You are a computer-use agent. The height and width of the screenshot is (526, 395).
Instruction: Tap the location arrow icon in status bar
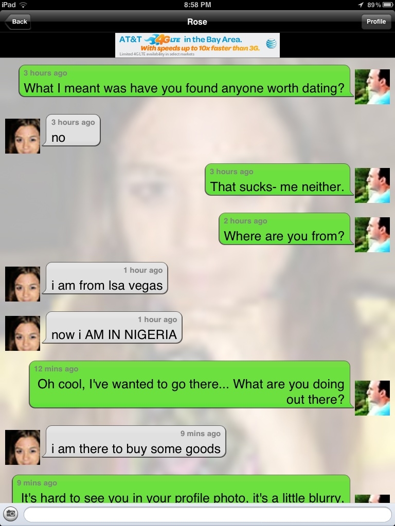361,5
